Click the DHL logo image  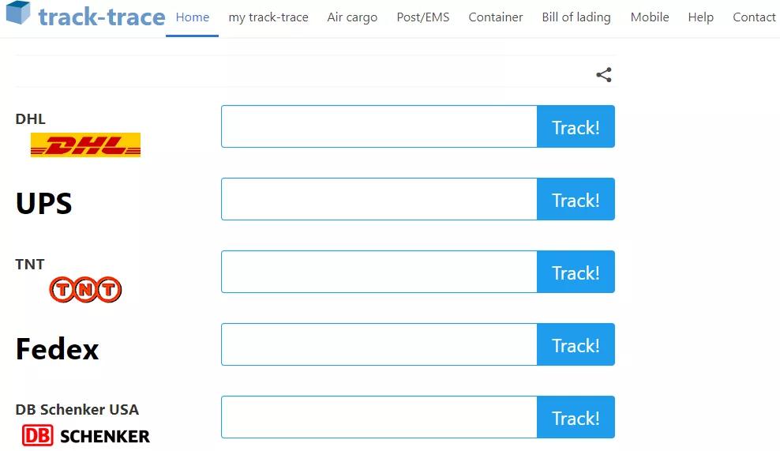click(x=85, y=145)
